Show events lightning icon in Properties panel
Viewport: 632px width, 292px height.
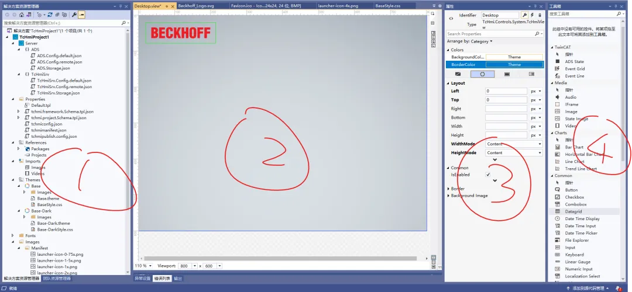pyautogui.click(x=532, y=15)
